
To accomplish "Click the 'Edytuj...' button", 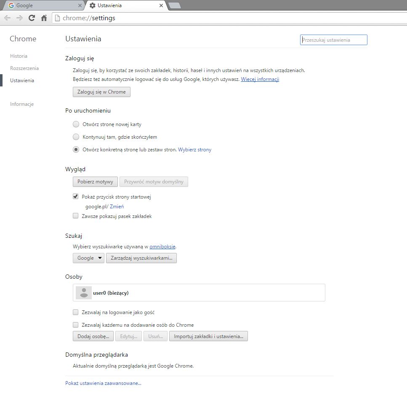I will click(128, 336).
